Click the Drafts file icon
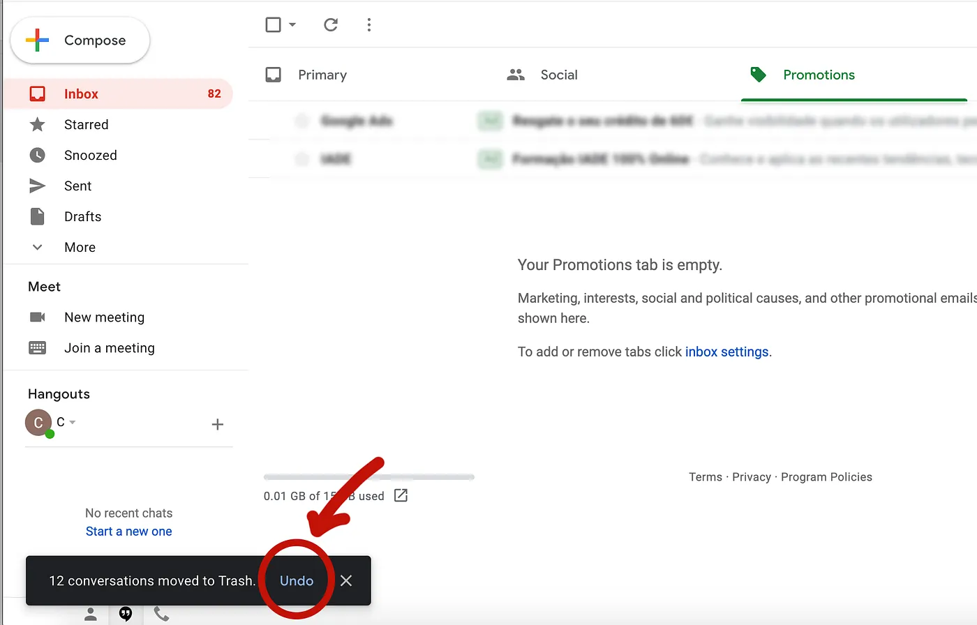 tap(38, 216)
